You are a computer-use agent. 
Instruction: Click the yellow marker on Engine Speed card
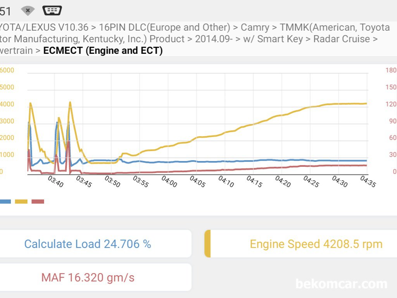coord(208,244)
